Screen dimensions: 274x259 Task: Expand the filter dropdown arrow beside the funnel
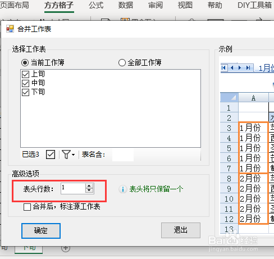[x=73, y=155]
